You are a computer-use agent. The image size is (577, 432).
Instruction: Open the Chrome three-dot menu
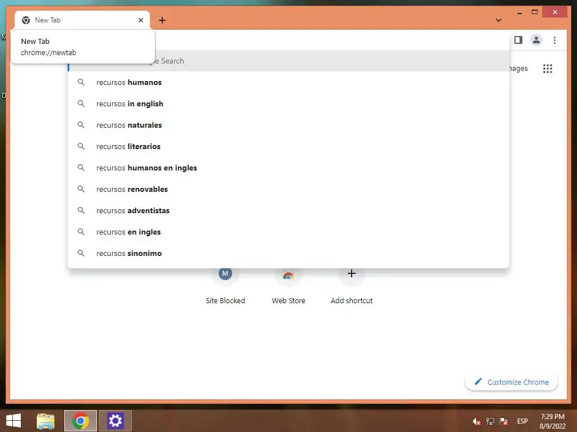(554, 40)
